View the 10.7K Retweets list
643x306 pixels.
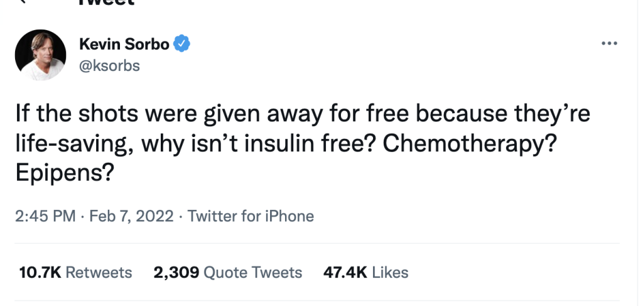point(77,272)
